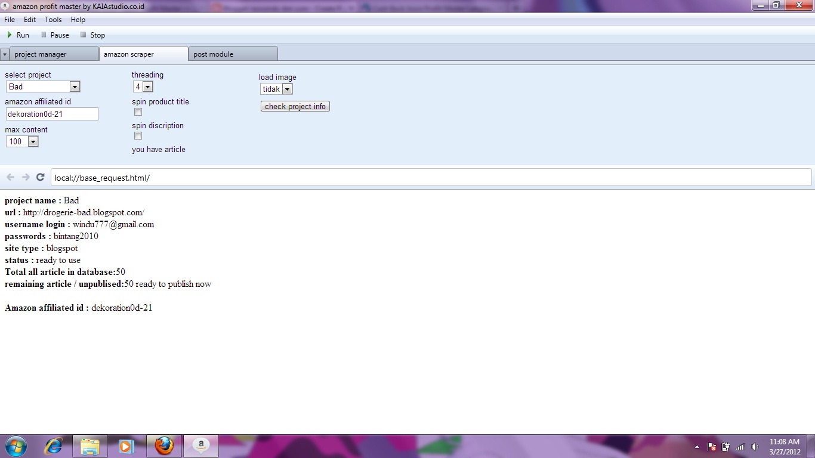
Task: Launch Internet Explorer from taskbar
Action: 54,446
